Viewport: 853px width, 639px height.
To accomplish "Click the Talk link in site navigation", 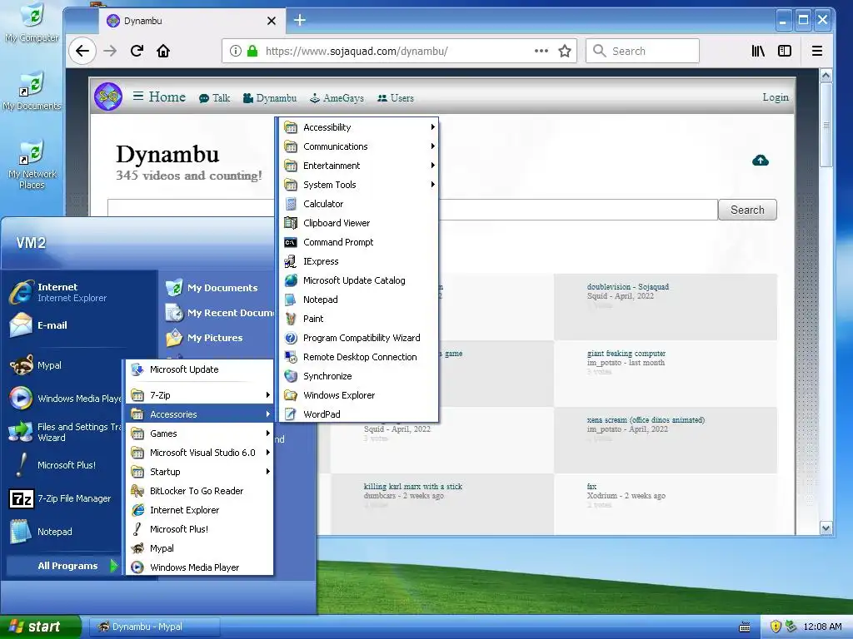I will pos(214,98).
